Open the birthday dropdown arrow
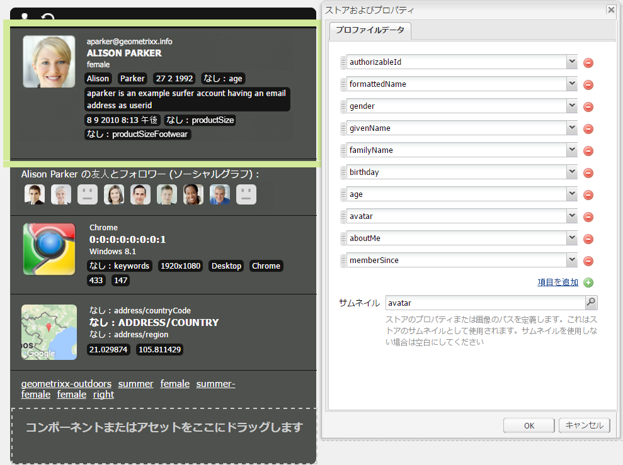The height and width of the screenshot is (465, 623). [572, 172]
